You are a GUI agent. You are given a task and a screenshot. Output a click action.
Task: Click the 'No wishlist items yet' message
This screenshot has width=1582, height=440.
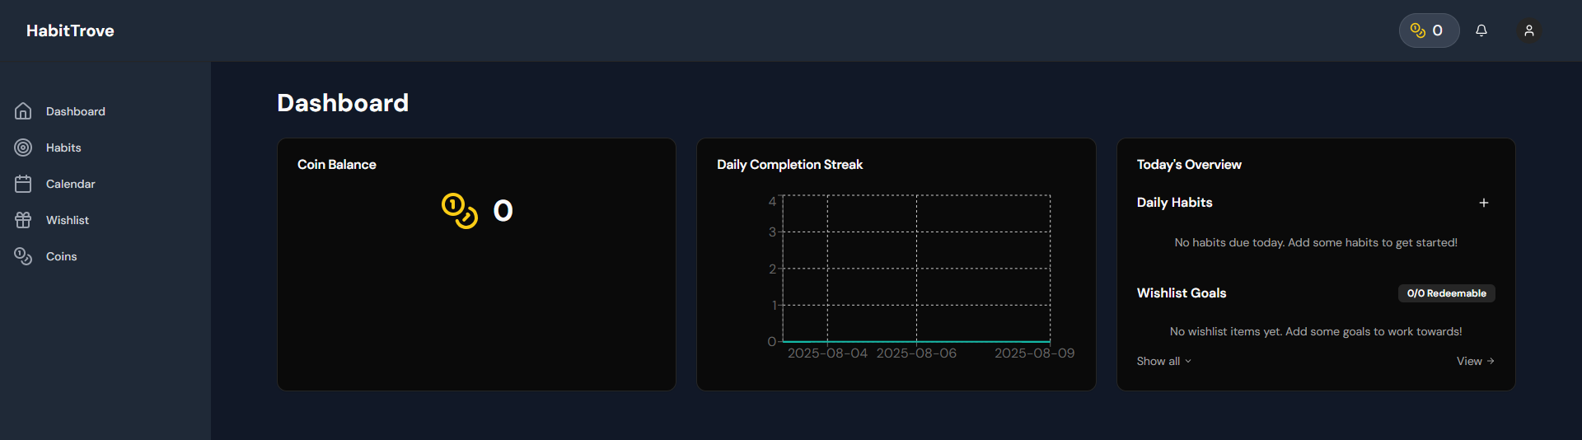(1316, 331)
